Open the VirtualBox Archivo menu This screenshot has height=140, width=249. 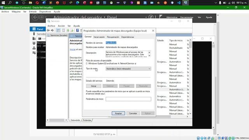click(5, 12)
